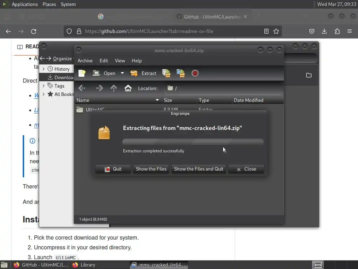Sort by the Type column header

(x=214, y=100)
